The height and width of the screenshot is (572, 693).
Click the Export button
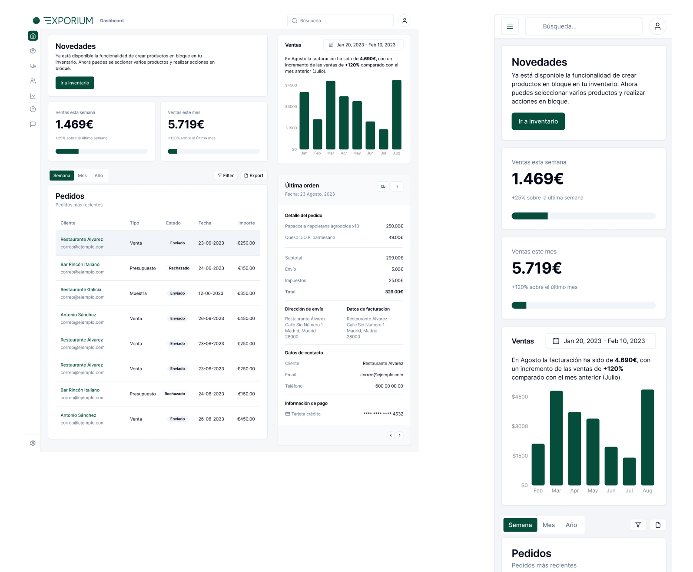click(254, 176)
